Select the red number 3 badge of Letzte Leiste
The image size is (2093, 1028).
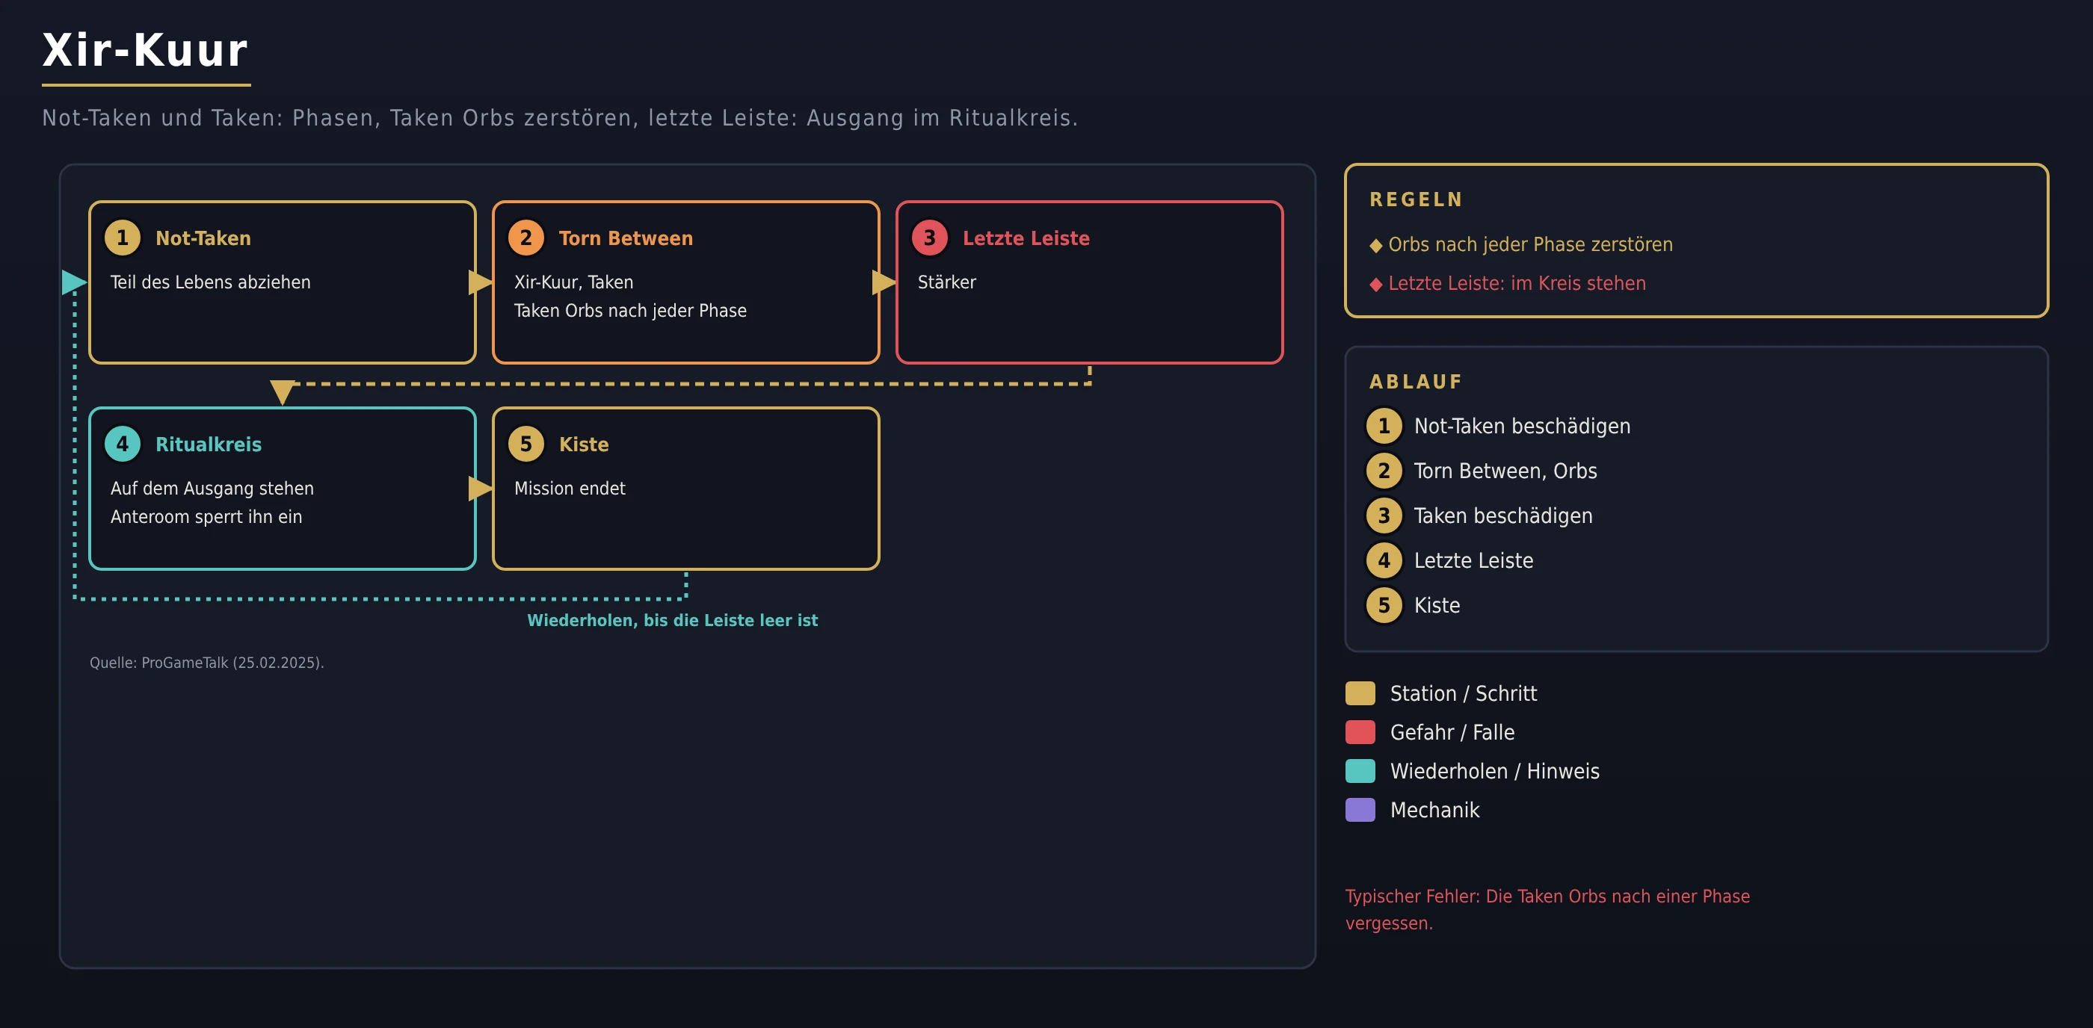pos(929,238)
